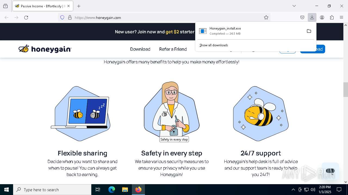Click scrollbar down arrow
The image size is (348, 195).
pos(346,182)
